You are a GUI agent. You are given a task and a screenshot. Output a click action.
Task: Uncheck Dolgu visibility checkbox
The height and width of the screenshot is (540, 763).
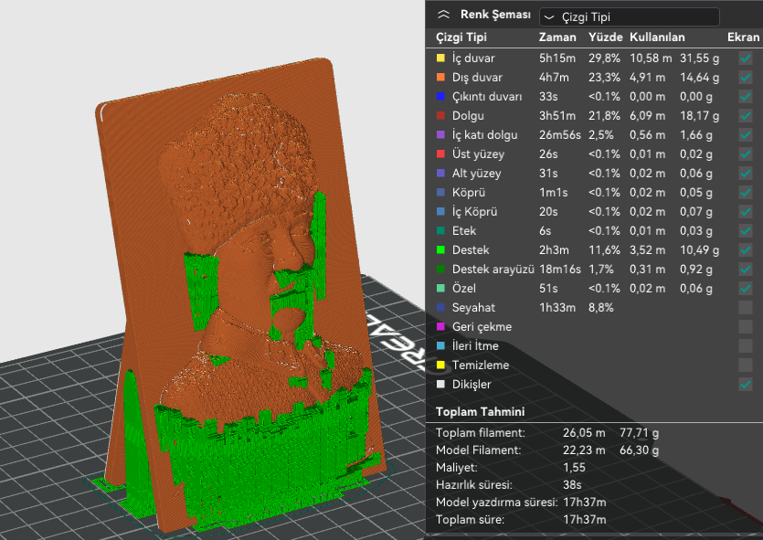pyautogui.click(x=746, y=116)
